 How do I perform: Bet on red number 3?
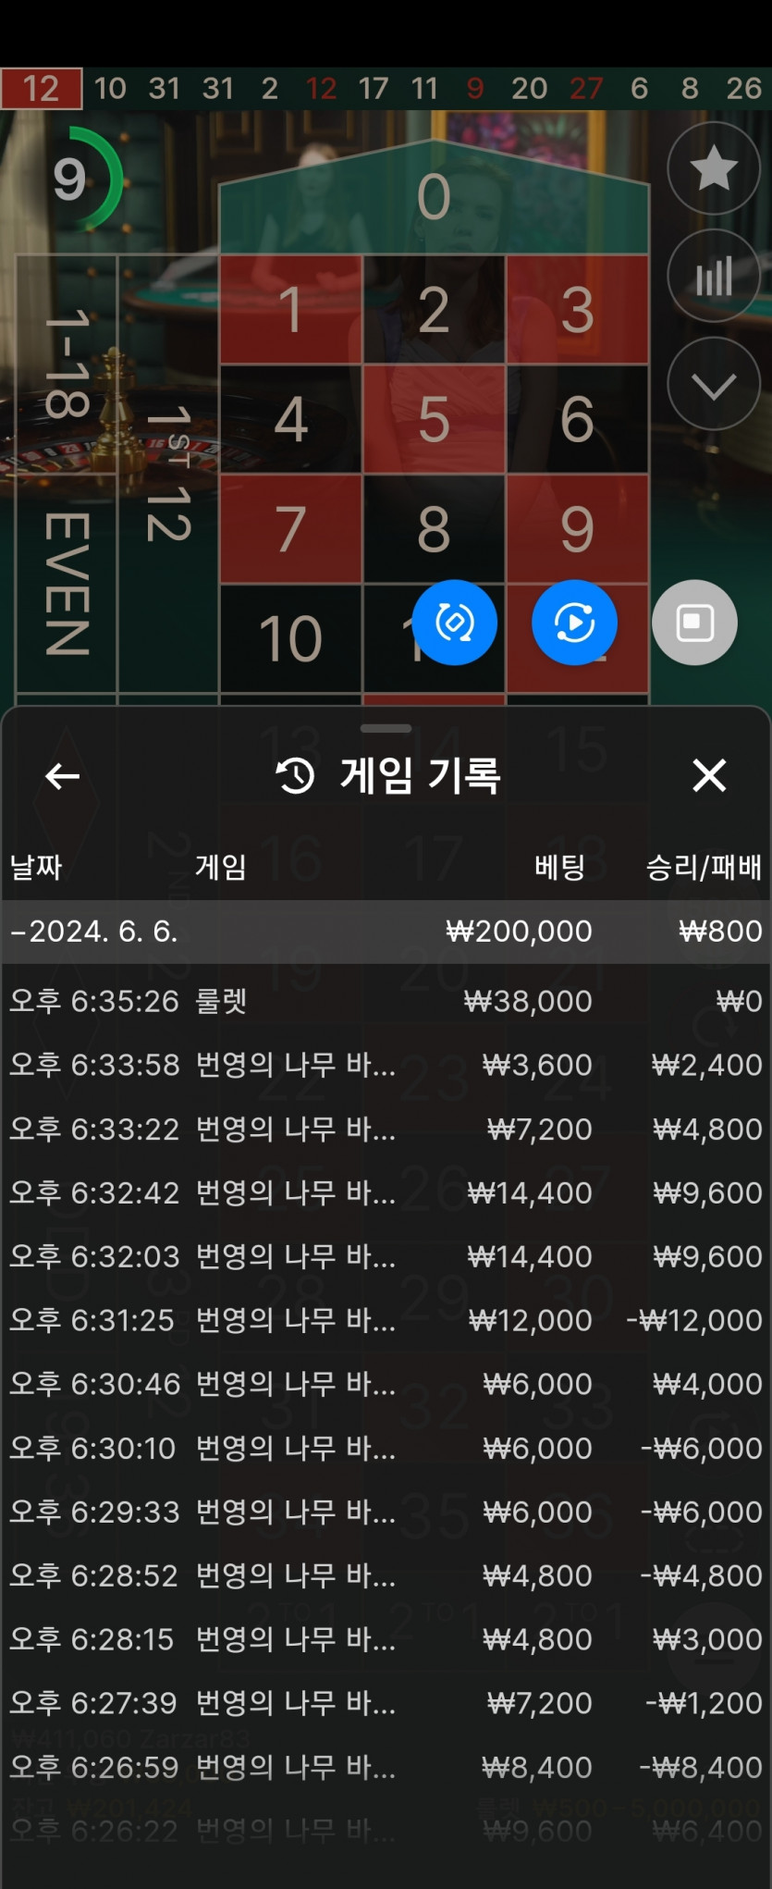[x=577, y=309]
